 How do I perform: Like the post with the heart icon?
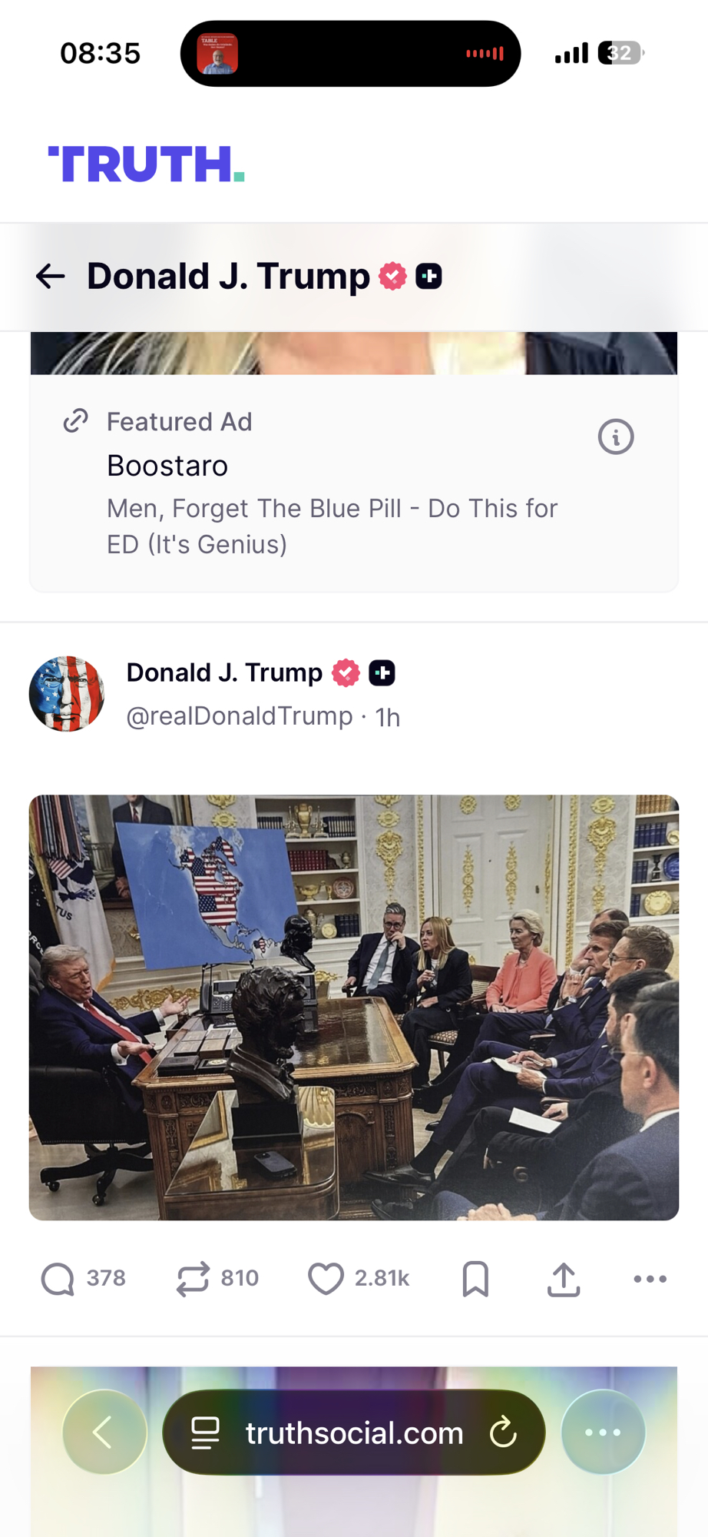tap(326, 1279)
